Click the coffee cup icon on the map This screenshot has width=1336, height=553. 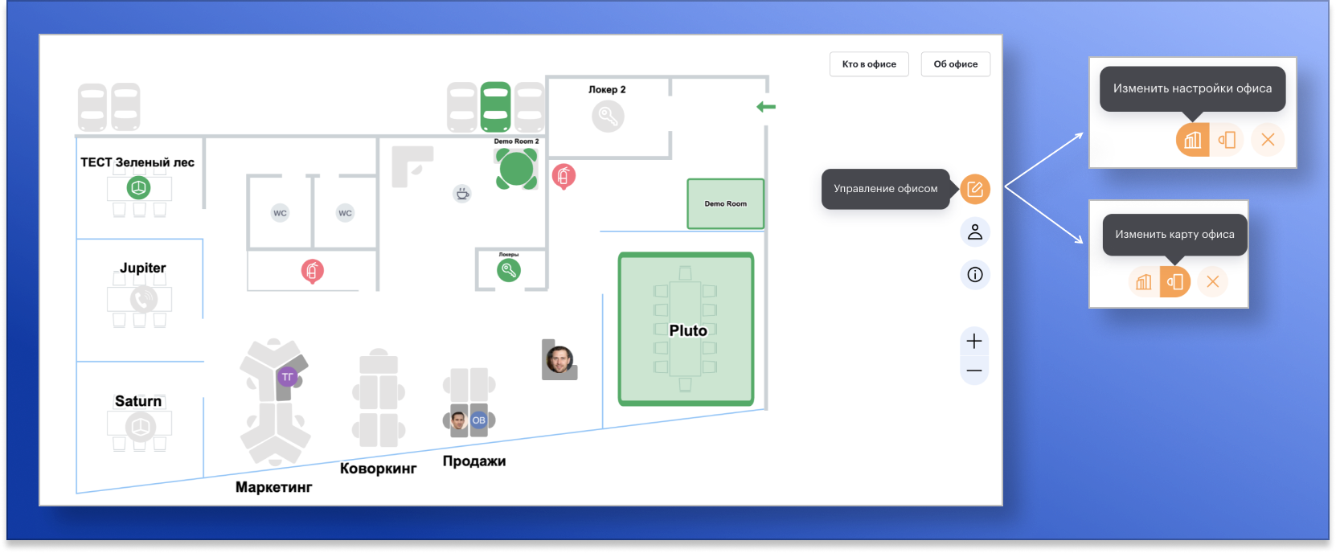coord(462,194)
